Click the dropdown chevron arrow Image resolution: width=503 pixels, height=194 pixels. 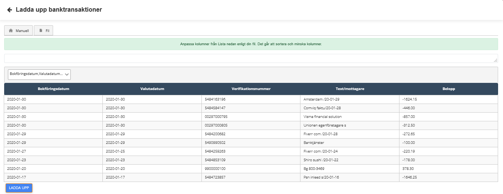pyautogui.click(x=67, y=75)
